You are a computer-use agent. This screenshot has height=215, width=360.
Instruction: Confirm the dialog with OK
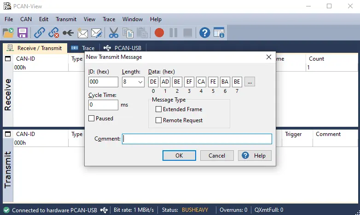[179, 156]
